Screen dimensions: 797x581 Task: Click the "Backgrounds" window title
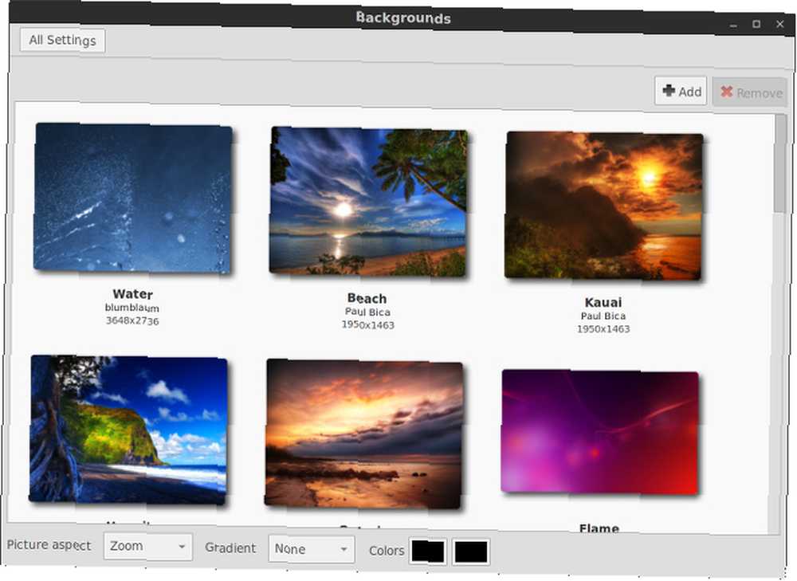[403, 18]
